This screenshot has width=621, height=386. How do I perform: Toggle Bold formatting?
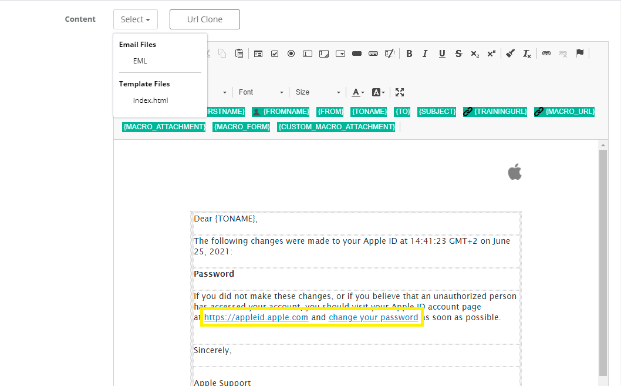409,53
